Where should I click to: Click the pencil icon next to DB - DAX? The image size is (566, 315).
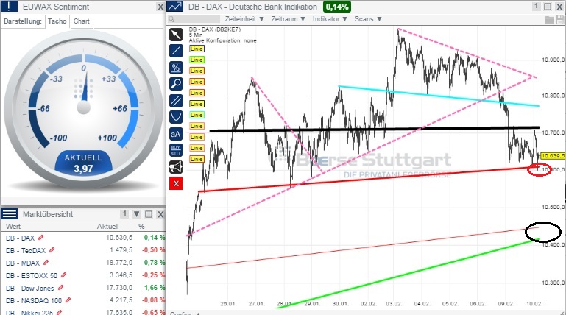coord(40,238)
